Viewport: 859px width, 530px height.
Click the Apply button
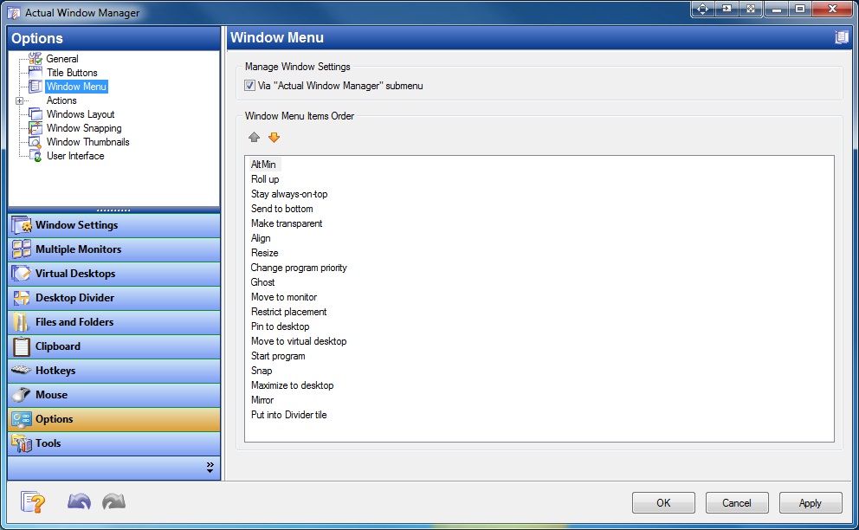pyautogui.click(x=811, y=502)
